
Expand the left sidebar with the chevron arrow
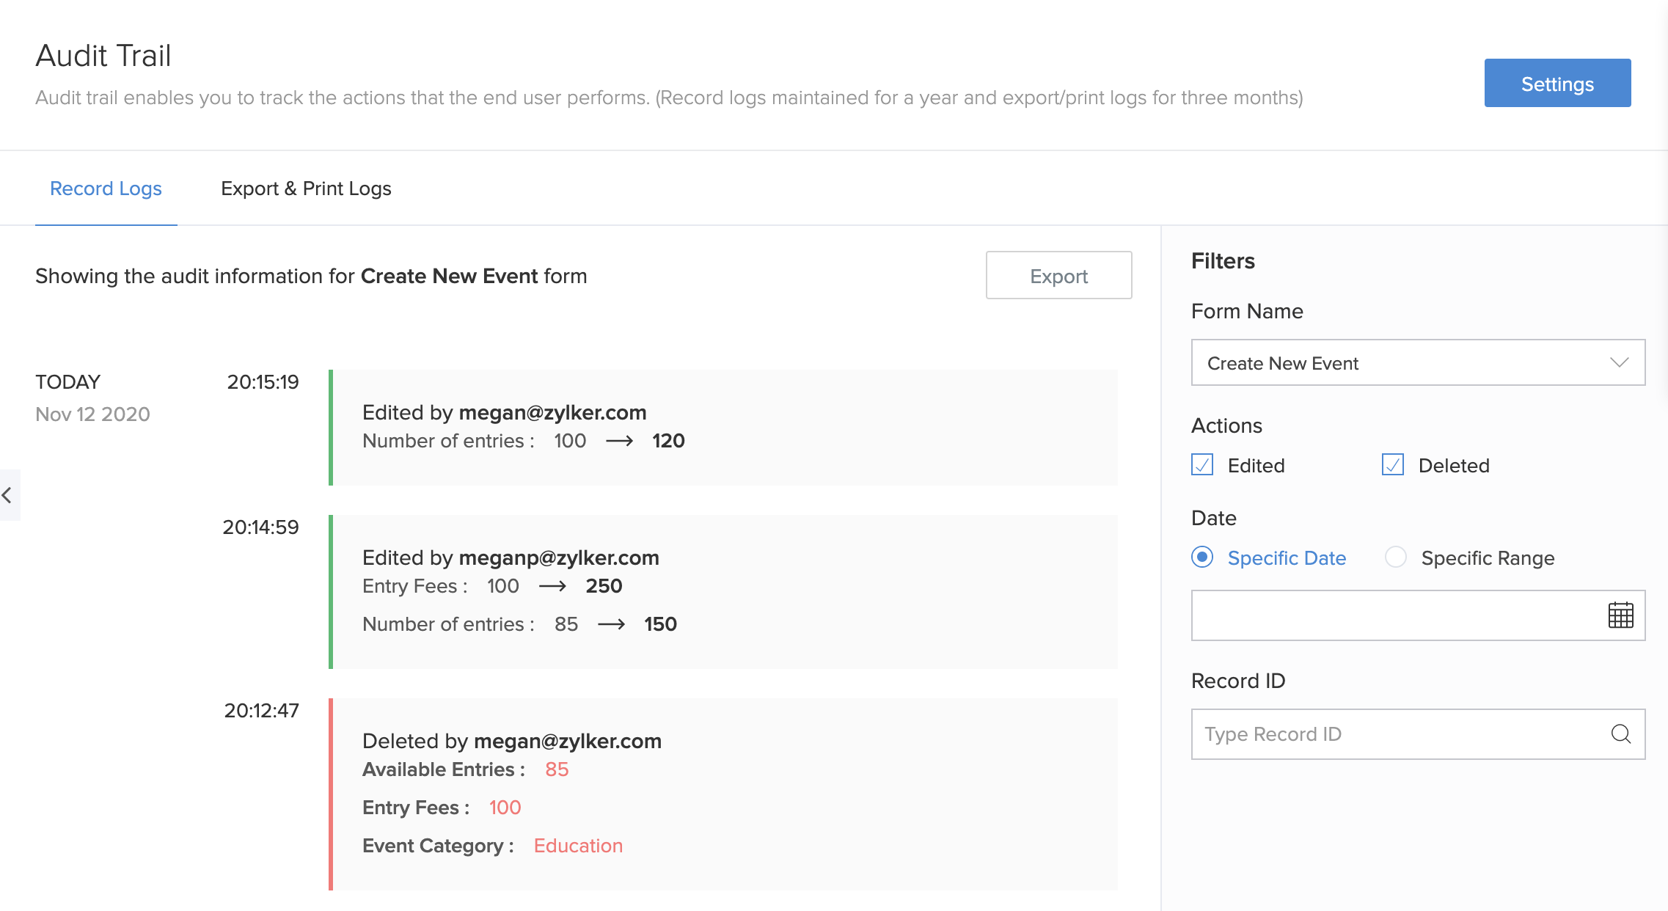8,495
